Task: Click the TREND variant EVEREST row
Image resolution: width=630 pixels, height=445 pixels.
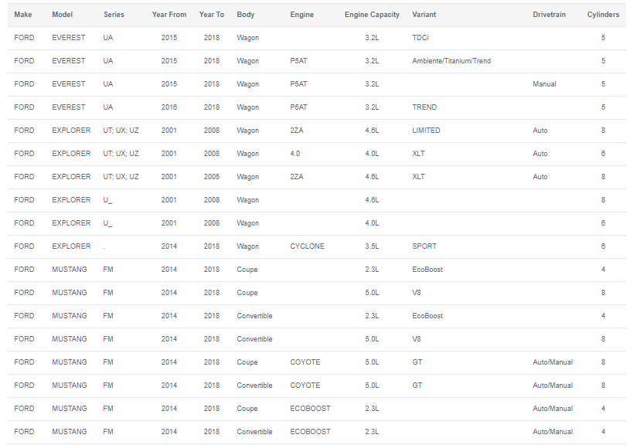Action: tap(317, 107)
